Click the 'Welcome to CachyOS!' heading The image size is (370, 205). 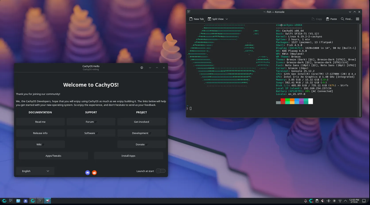tap(91, 85)
